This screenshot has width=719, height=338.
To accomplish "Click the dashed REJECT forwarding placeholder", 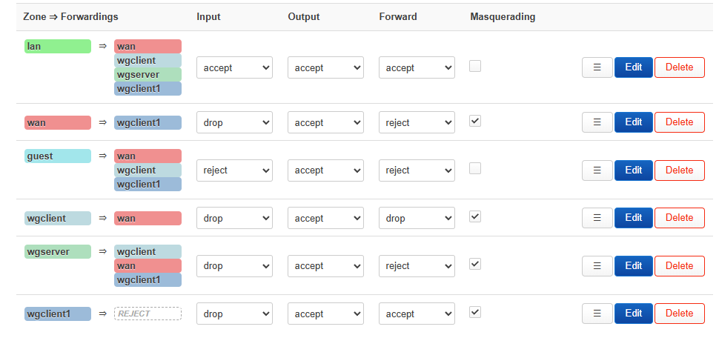I will (148, 314).
